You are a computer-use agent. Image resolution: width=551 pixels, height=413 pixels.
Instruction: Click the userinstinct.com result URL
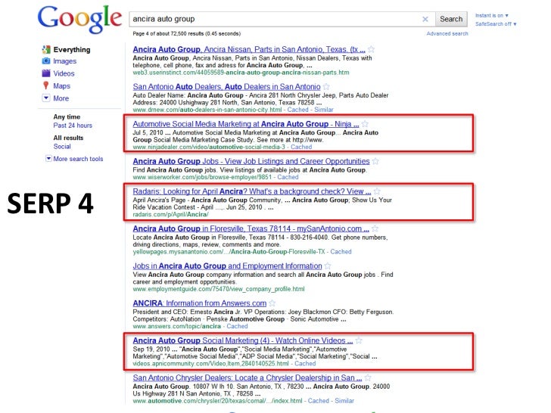(241, 73)
